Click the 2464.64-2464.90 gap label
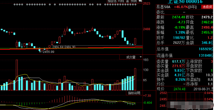The image size is (214, 110). [64, 47]
